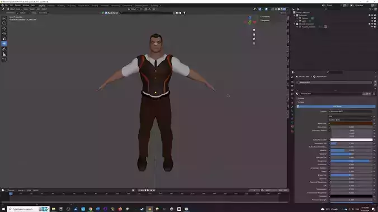Click the red X axis on navigation gizmo
378x212 pixels.
254,22
